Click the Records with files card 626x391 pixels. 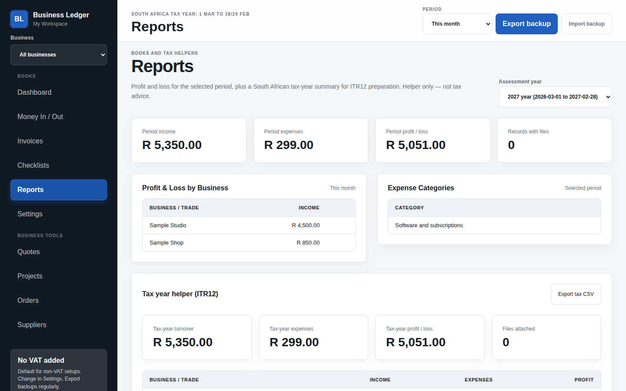(x=555, y=140)
